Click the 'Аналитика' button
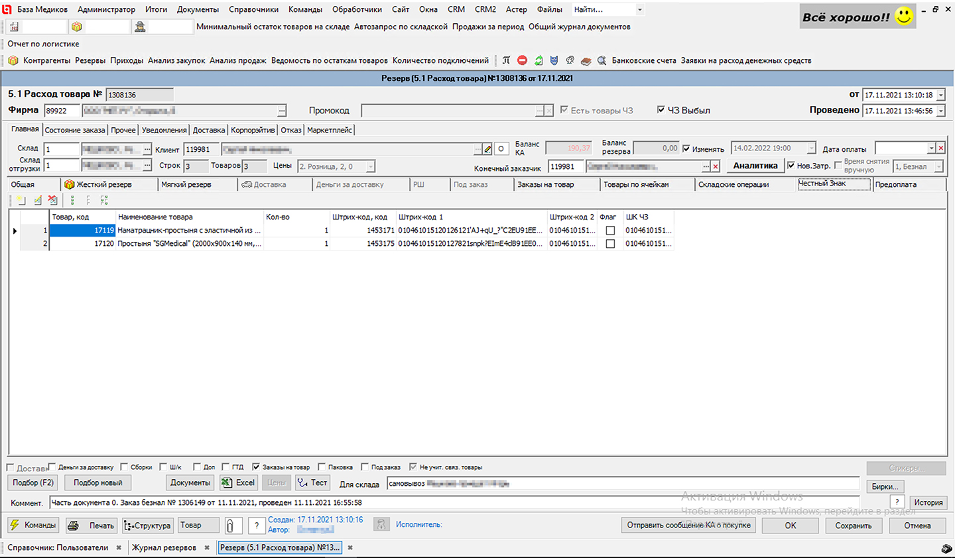955x558 pixels. tap(755, 166)
